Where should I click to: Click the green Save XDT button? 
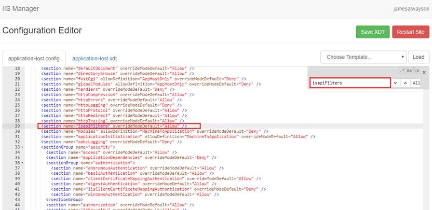pyautogui.click(x=373, y=32)
